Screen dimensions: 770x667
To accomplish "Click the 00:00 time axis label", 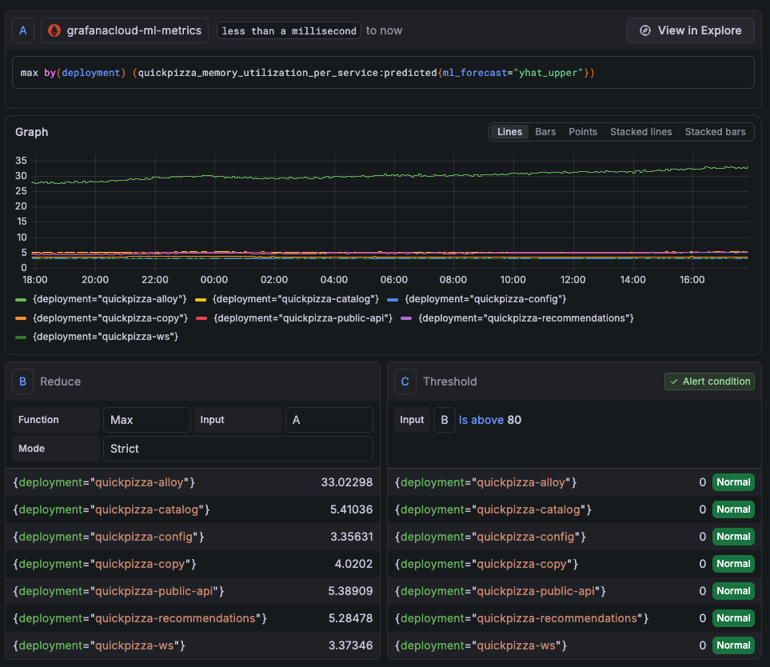I will click(x=214, y=280).
